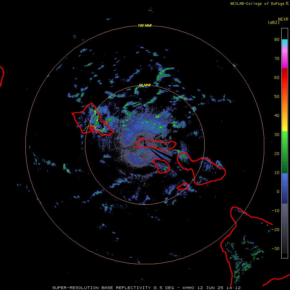Click the 12 JUN 25 date in the caption
The height and width of the screenshot is (290, 290).
(x=210, y=288)
